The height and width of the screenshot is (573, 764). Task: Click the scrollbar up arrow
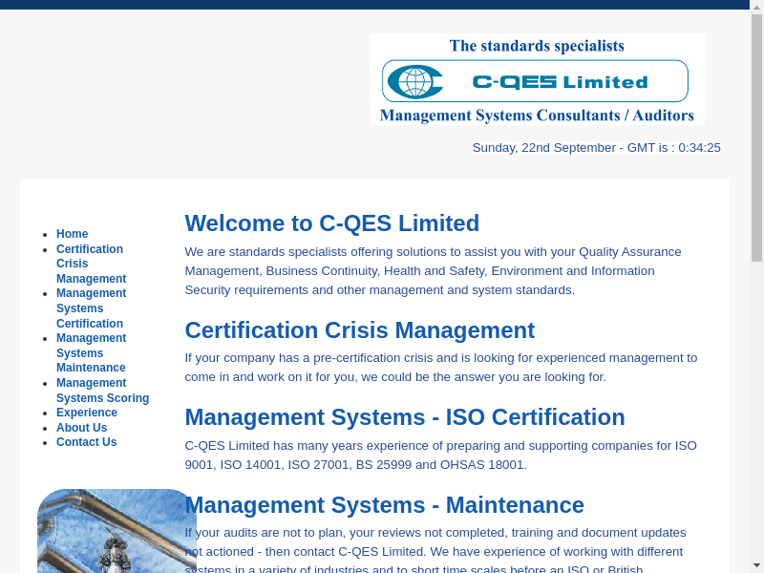(x=756, y=7)
